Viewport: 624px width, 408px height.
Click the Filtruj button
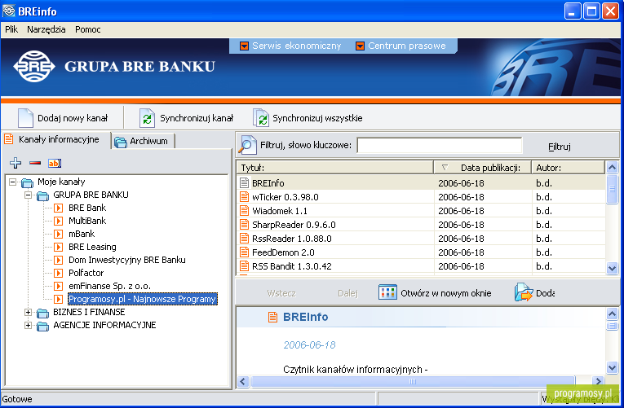(x=559, y=147)
